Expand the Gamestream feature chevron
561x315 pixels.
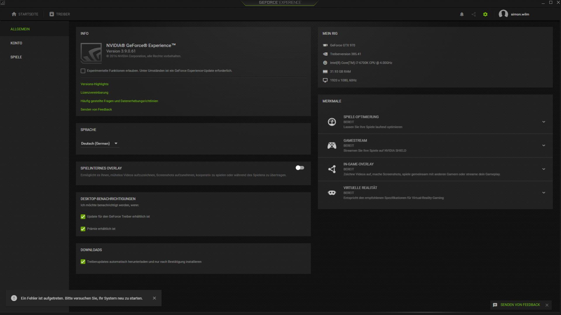click(543, 146)
